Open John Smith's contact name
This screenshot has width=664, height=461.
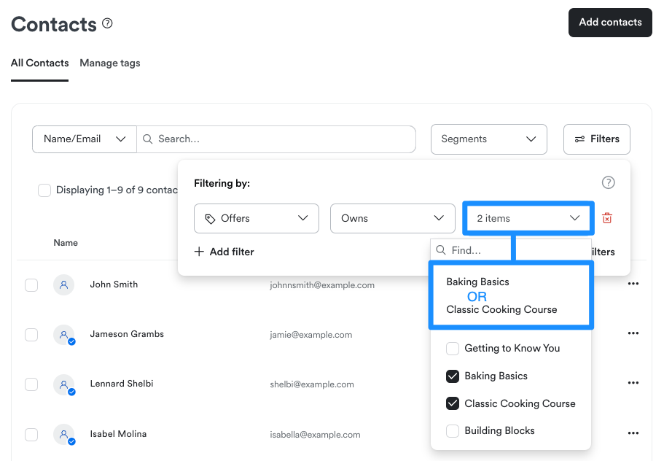(114, 284)
